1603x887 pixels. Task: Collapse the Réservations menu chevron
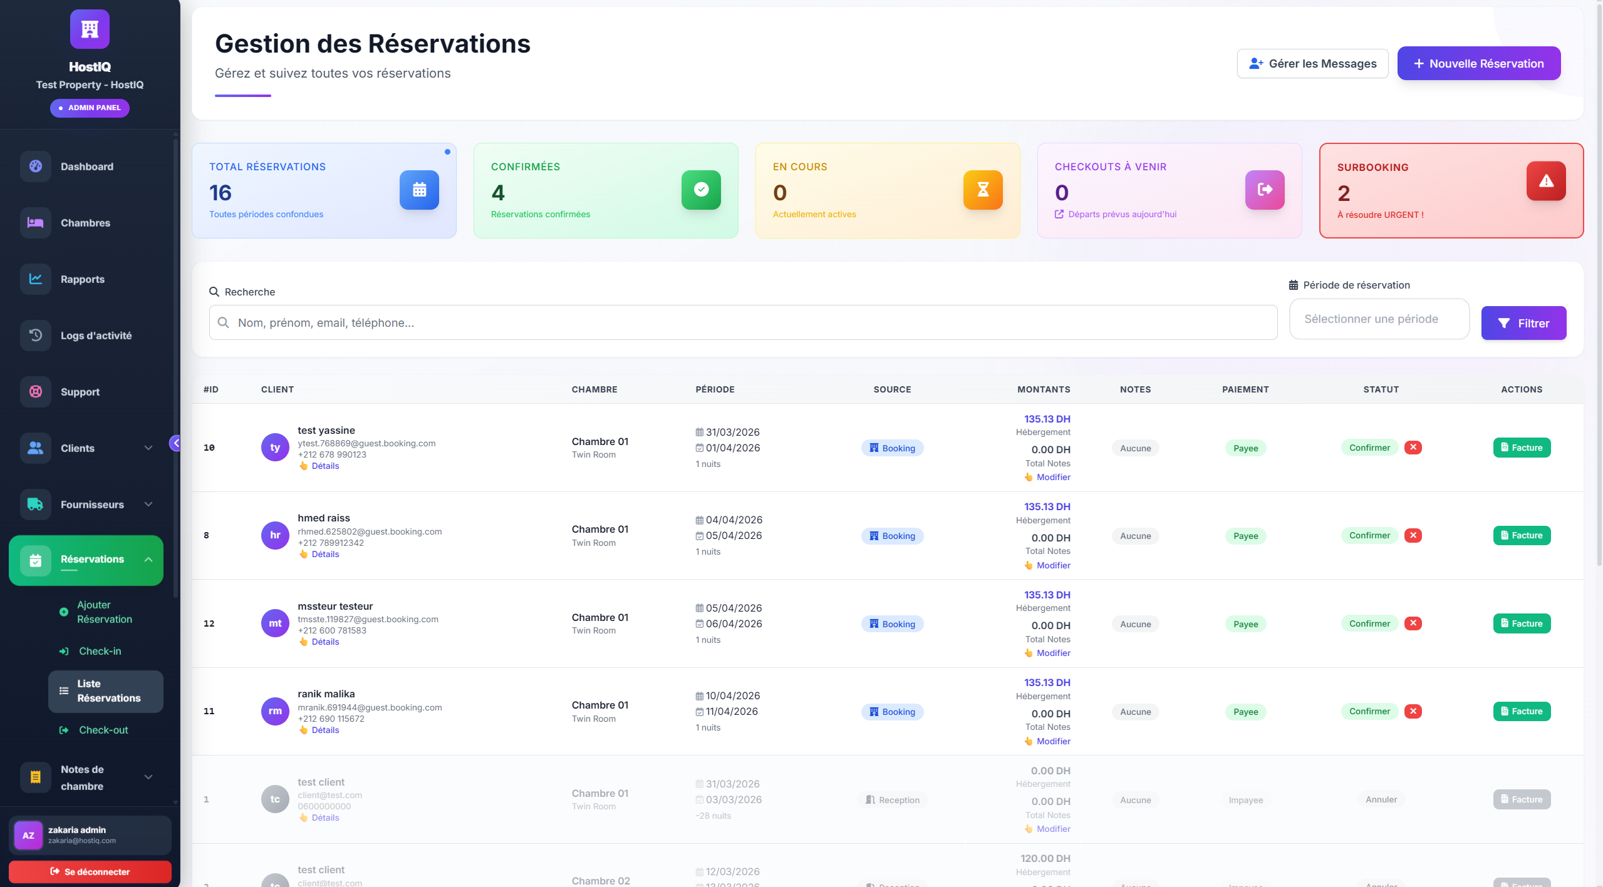click(x=148, y=560)
